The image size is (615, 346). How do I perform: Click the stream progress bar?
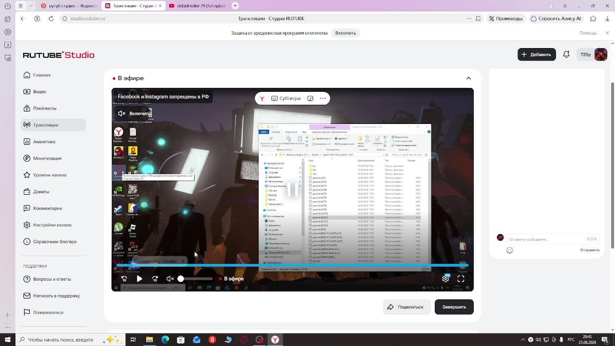coord(292,265)
